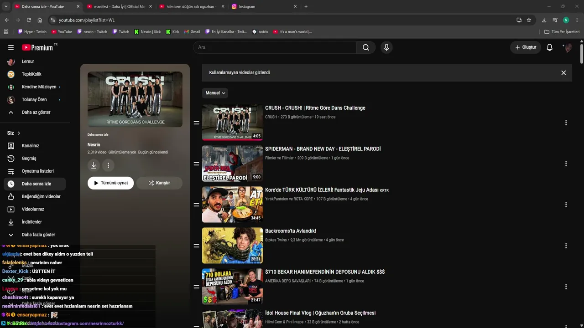Switch to the 'manifest - Daha İyi' tab

pos(119,7)
